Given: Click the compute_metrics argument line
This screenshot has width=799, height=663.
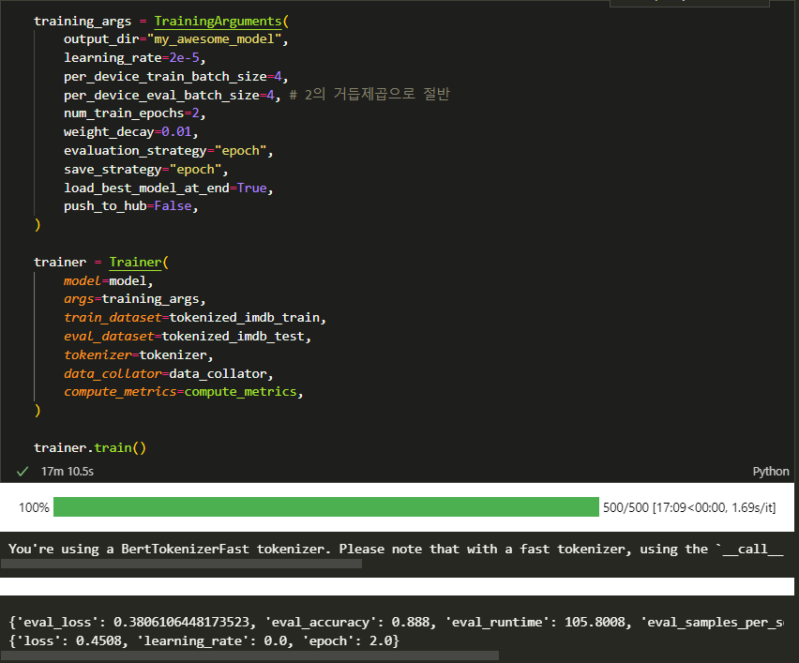Looking at the screenshot, I should point(183,391).
